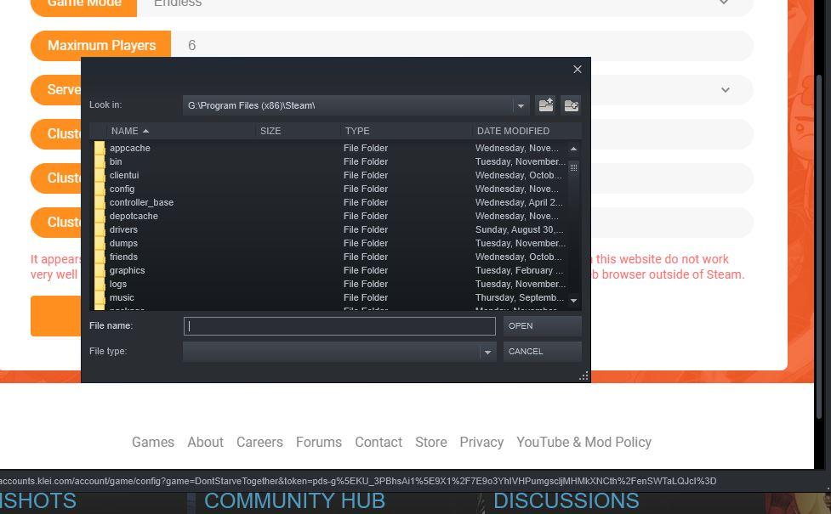Select the controller_base folder

(141, 203)
